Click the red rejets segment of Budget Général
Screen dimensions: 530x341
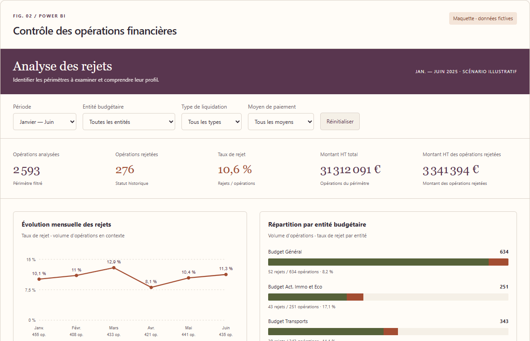click(x=499, y=262)
